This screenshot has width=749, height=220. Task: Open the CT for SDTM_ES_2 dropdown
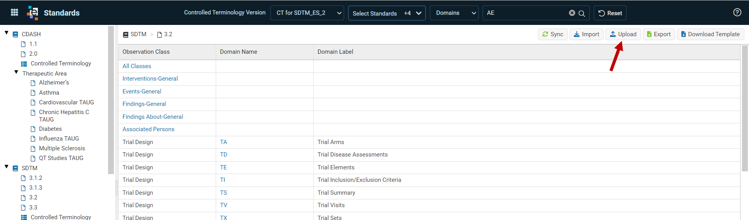307,13
